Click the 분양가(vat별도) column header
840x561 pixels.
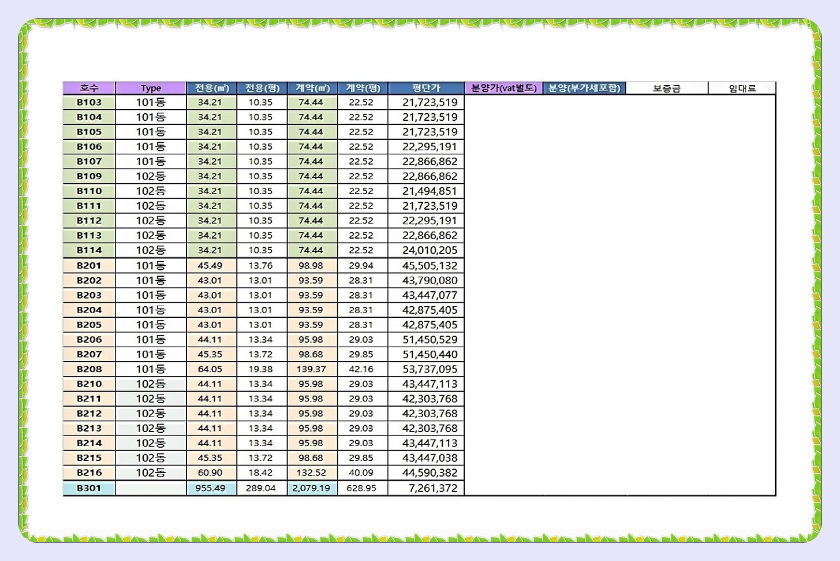504,88
